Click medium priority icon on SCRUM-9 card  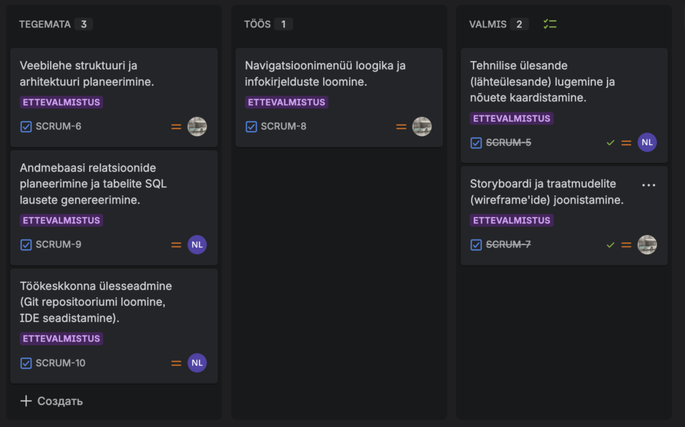click(x=177, y=245)
